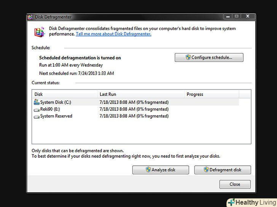The height and width of the screenshot is (207, 277).
Task: Maximize the Disk Defragmenter window
Action: 237,16
